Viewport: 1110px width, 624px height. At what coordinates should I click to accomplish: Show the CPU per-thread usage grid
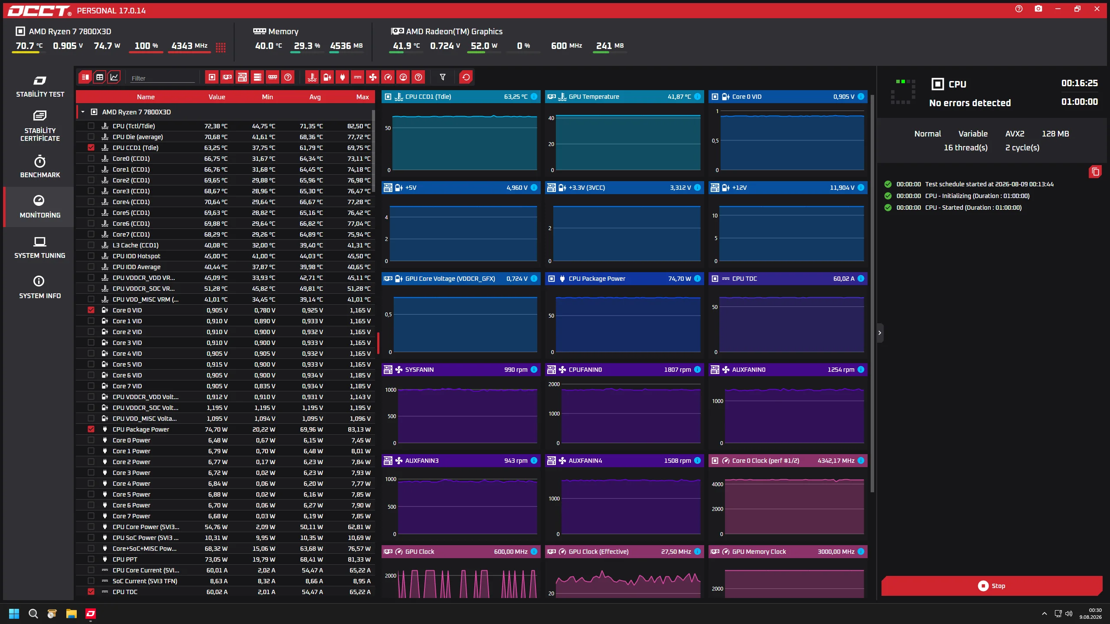coord(221,47)
